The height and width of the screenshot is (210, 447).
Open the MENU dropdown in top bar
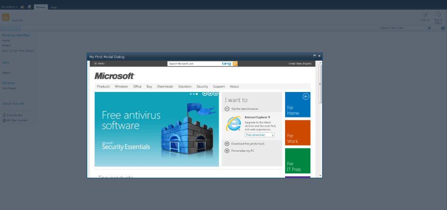(98, 64)
